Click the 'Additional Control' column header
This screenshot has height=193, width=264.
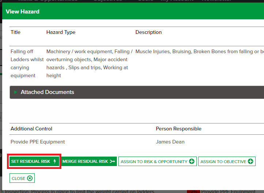(x=31, y=129)
